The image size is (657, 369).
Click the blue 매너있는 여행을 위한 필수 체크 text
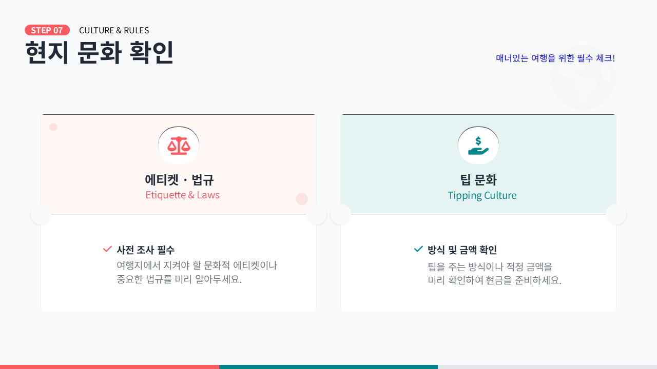(555, 58)
